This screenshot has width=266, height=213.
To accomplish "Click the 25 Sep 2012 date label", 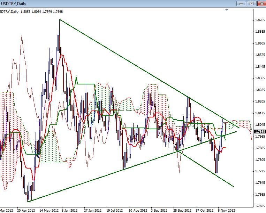I will point(182,211).
